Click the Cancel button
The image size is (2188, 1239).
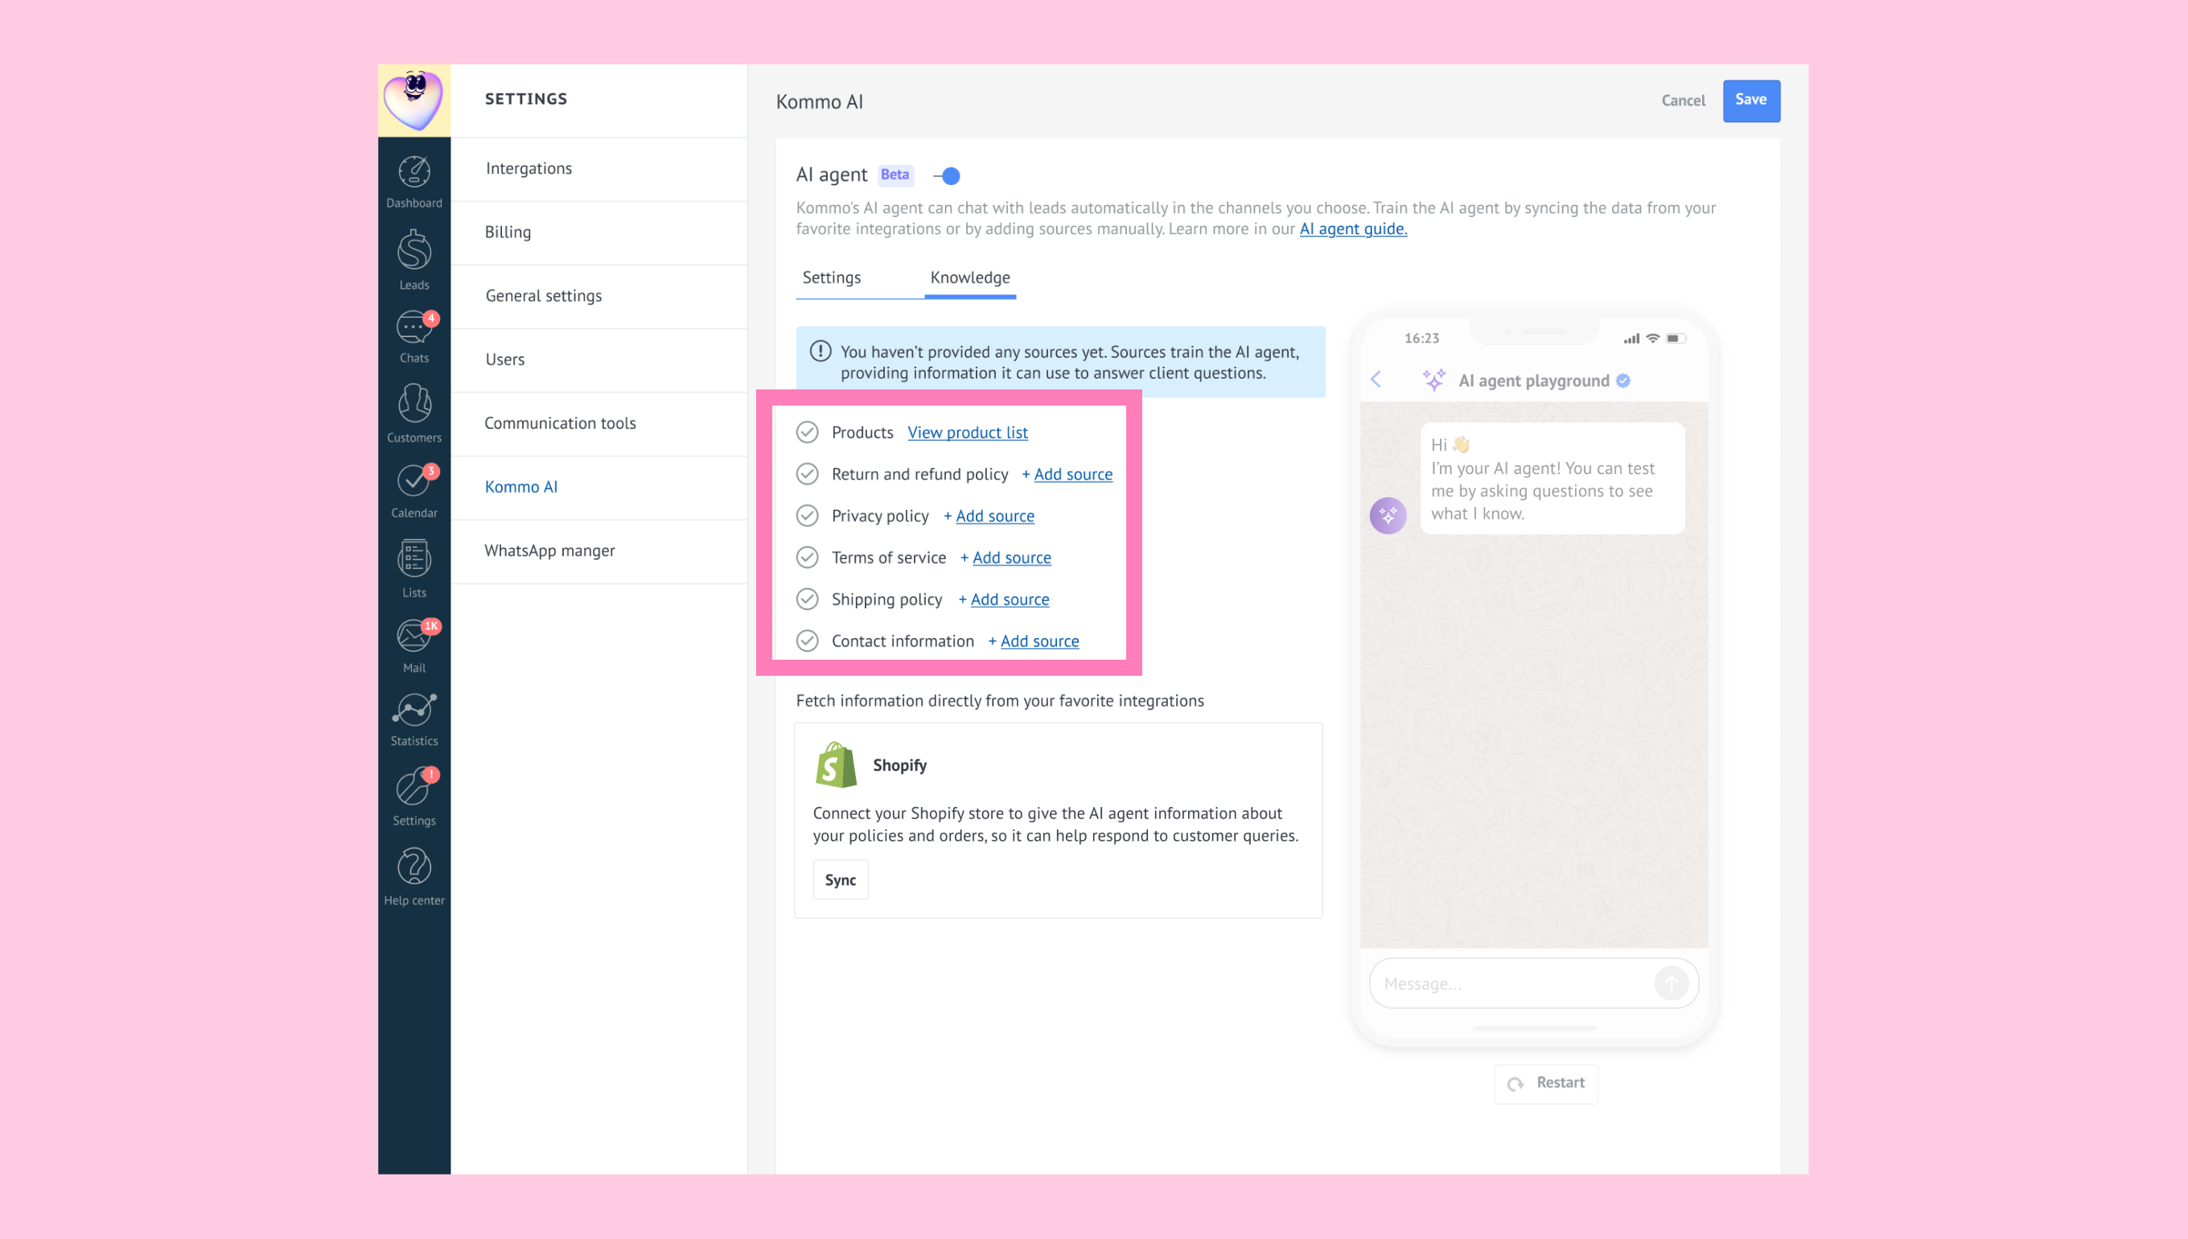coord(1683,101)
